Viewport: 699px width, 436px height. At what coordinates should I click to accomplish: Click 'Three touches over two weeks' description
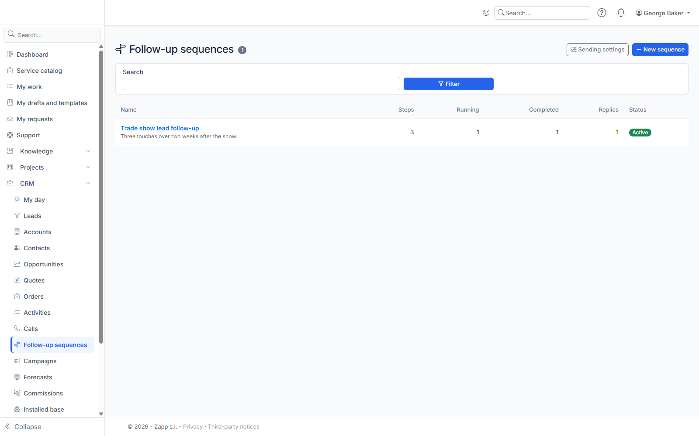[x=179, y=136]
